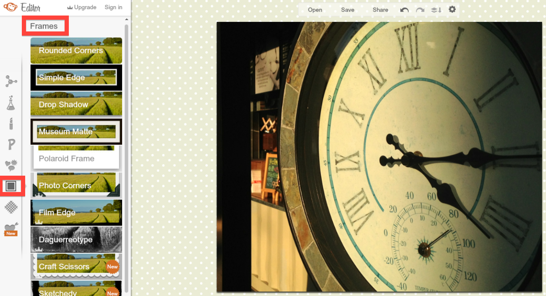Screen dimensions: 546x296
Task: Click the Open button
Action: click(x=315, y=10)
